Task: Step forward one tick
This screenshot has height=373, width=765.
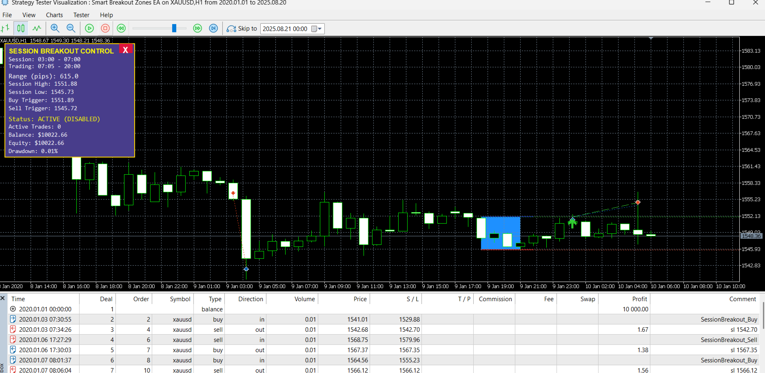Action: [x=213, y=29]
